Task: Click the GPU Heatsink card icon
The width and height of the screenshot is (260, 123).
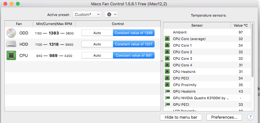Action: [168, 91]
